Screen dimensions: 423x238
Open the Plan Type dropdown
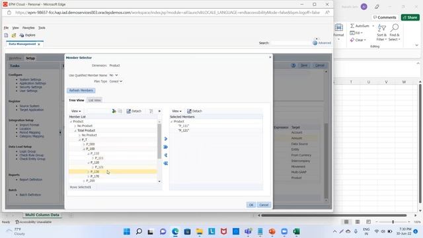point(116,81)
